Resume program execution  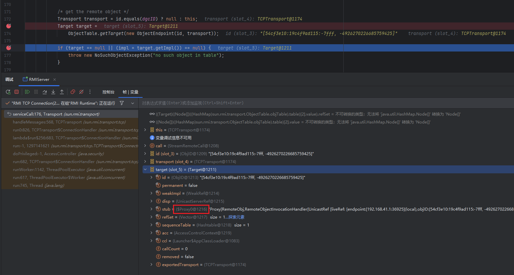[27, 92]
